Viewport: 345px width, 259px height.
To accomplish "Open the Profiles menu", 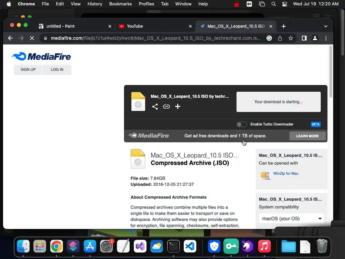I will (x=146, y=4).
